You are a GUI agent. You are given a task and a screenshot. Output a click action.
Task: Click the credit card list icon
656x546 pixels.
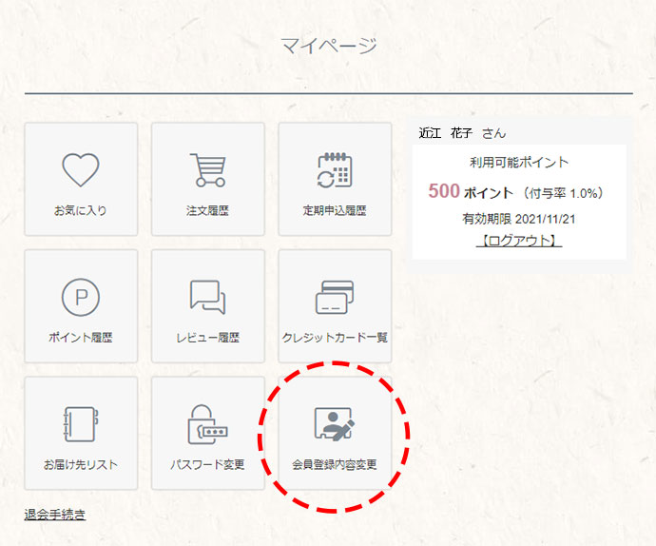tap(334, 298)
